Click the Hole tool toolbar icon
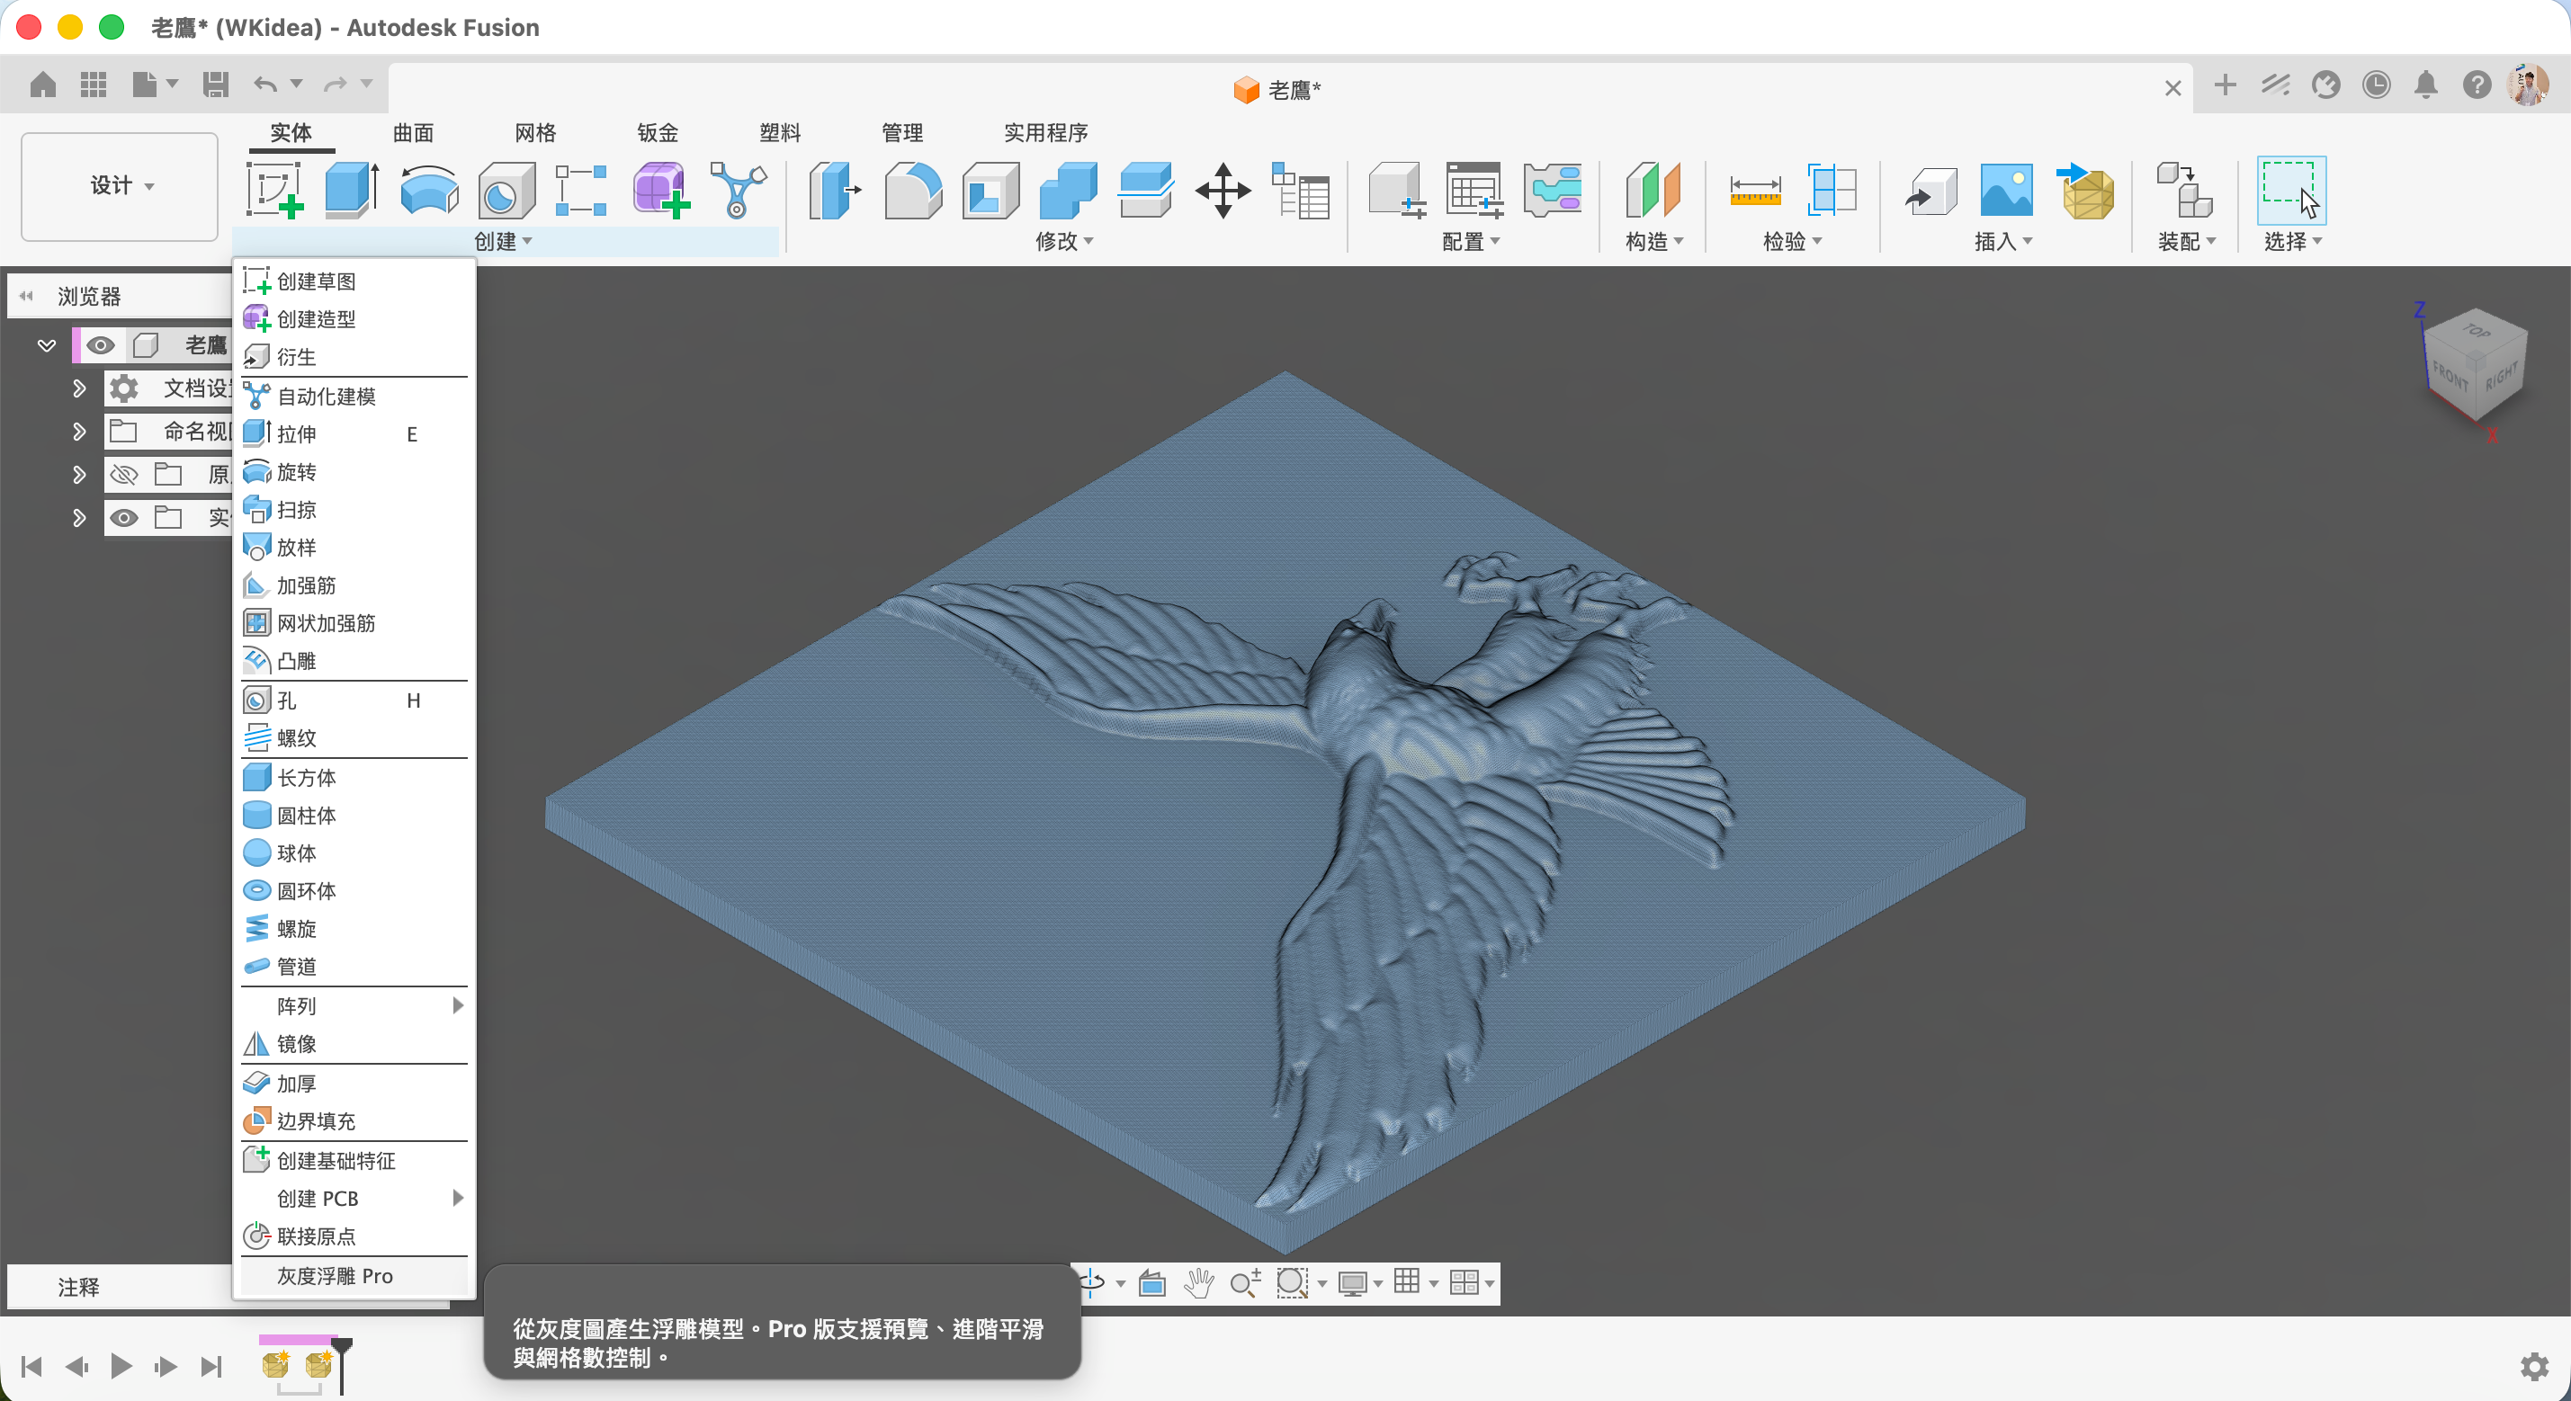 (506, 190)
